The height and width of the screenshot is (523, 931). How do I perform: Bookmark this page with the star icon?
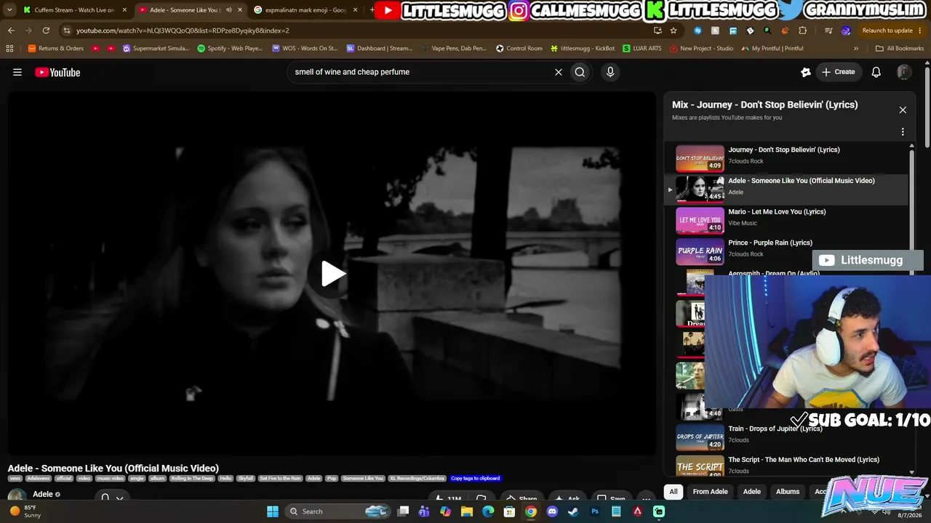click(x=674, y=31)
